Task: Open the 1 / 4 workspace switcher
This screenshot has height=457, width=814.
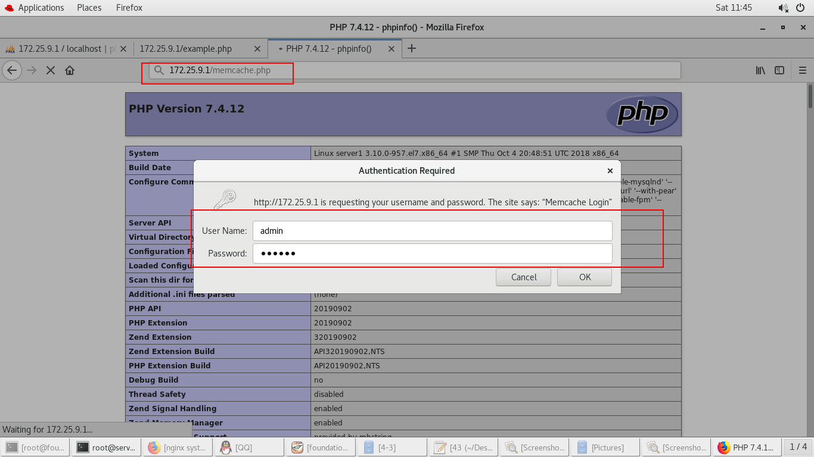Action: tap(799, 447)
